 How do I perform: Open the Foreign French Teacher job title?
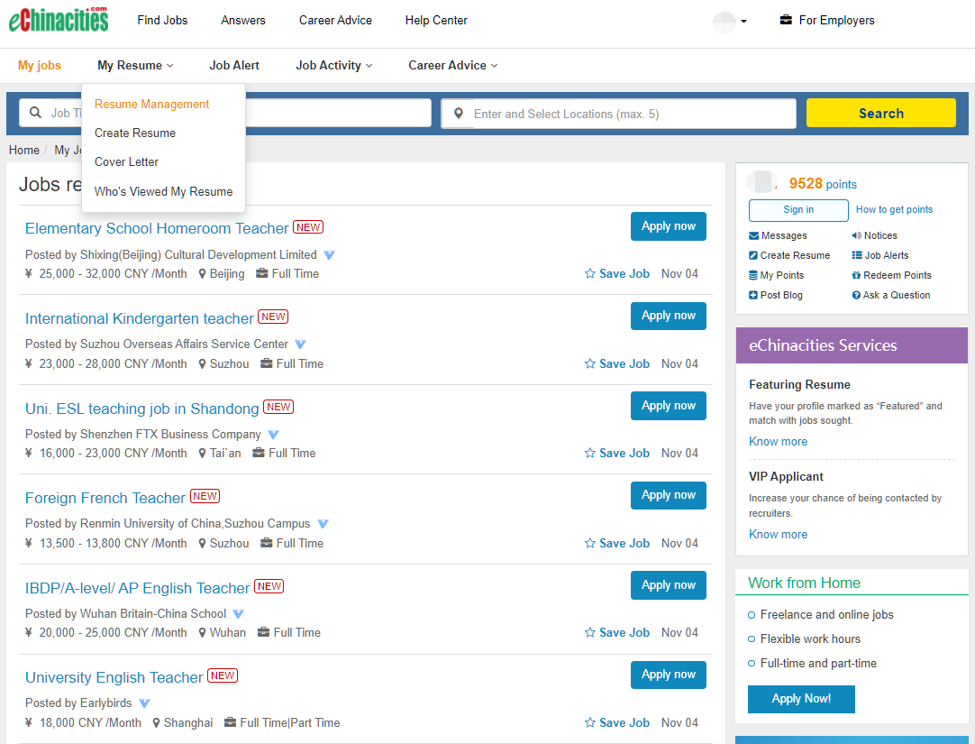tap(105, 499)
